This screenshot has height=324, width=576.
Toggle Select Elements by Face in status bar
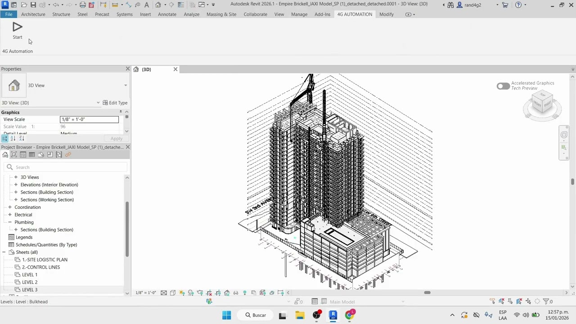(x=519, y=301)
